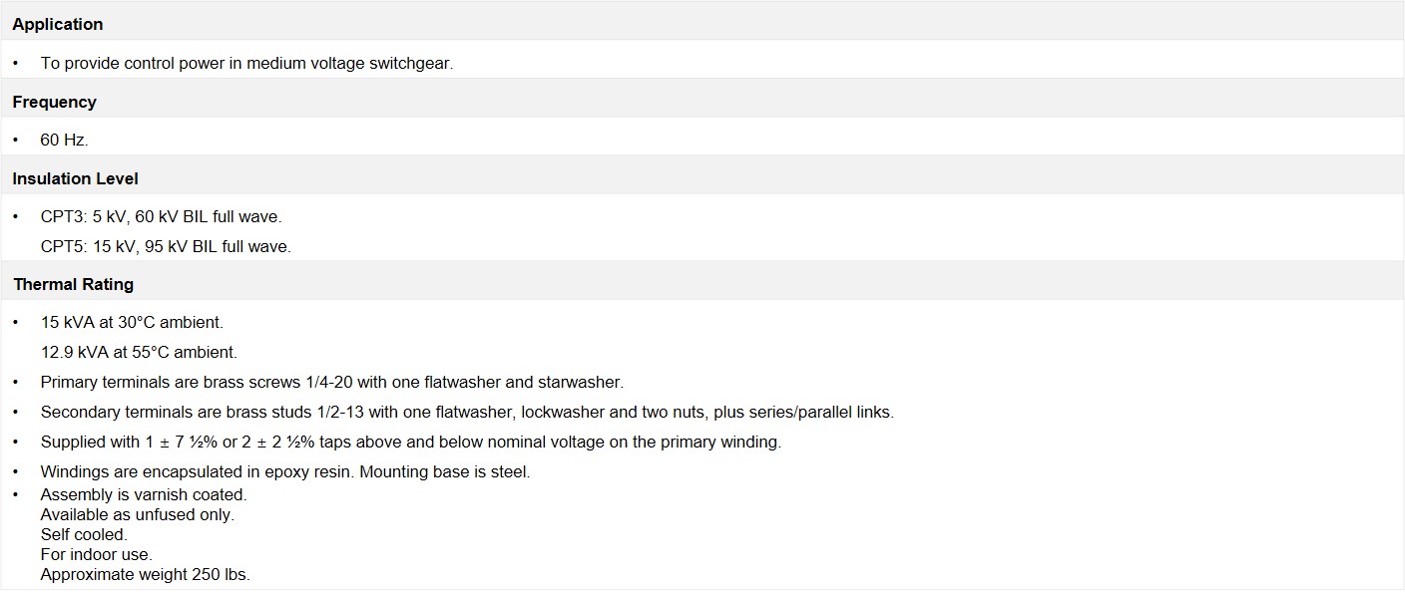The image size is (1405, 595).
Task: Select the Secondary terminals brass studs line
Action: click(x=467, y=412)
